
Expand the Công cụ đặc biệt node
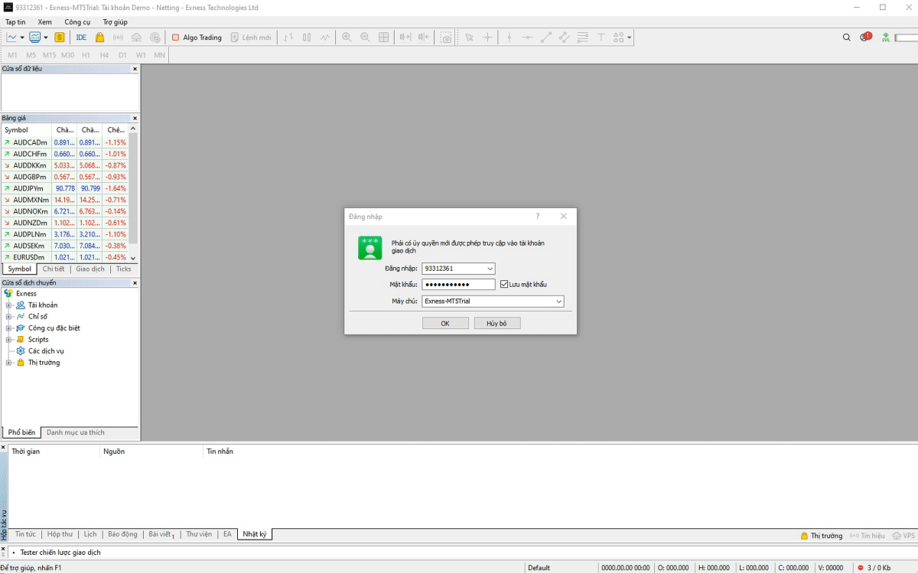(9, 328)
